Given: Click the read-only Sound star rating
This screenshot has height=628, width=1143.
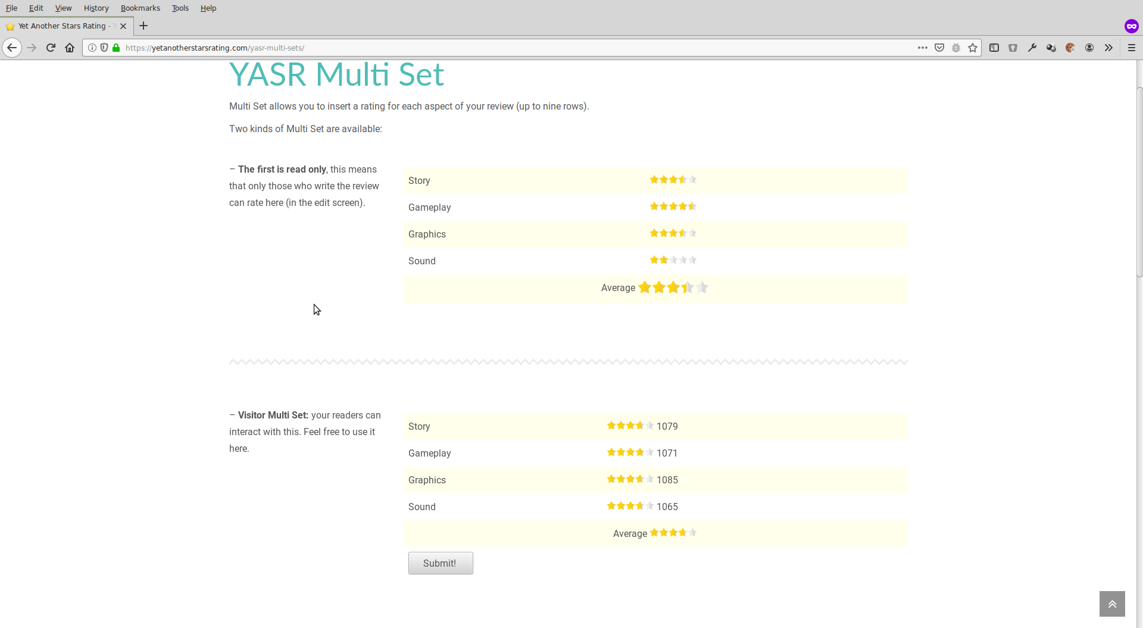Looking at the screenshot, I should coord(673,260).
